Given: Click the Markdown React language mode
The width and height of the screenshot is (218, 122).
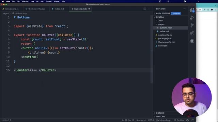Looking at the screenshot, I should click(163, 120).
